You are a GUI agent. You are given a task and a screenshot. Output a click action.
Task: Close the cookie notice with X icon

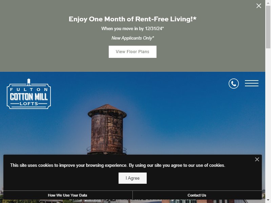point(257,159)
